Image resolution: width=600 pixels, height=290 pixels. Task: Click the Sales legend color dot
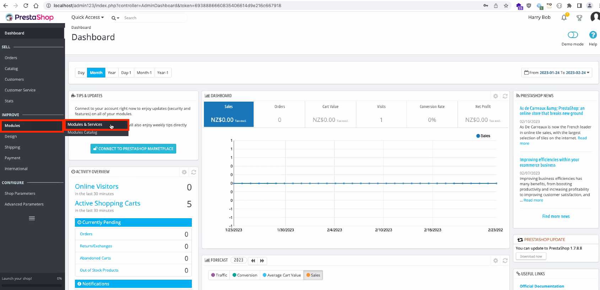[478, 136]
